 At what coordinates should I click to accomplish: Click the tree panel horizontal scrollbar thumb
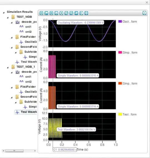(14, 151)
